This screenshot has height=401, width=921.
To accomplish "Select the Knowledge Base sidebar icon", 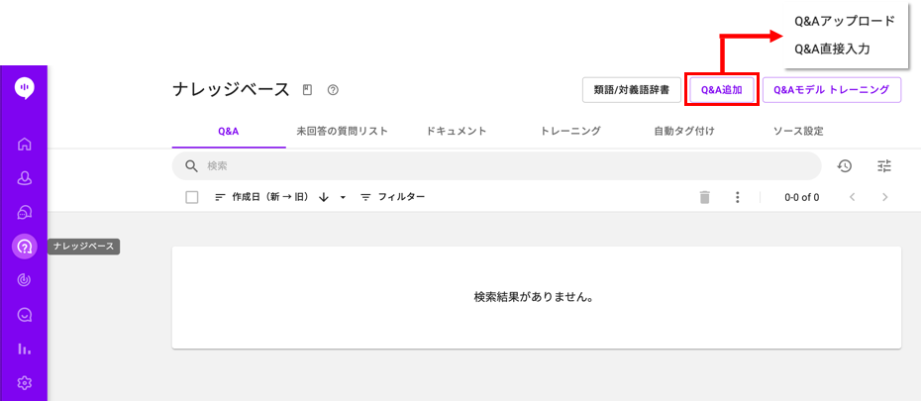I will click(24, 247).
